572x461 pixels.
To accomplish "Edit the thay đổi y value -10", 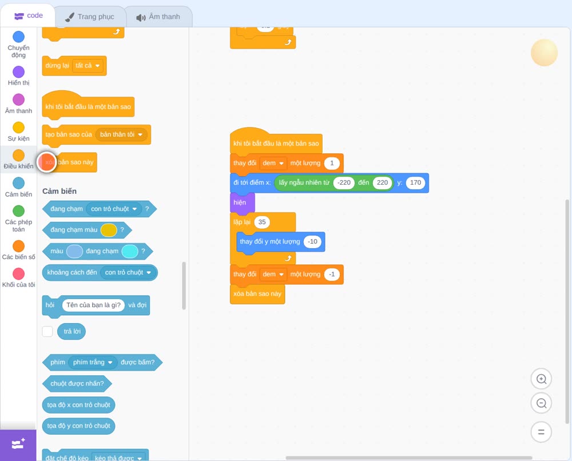I will click(x=312, y=241).
